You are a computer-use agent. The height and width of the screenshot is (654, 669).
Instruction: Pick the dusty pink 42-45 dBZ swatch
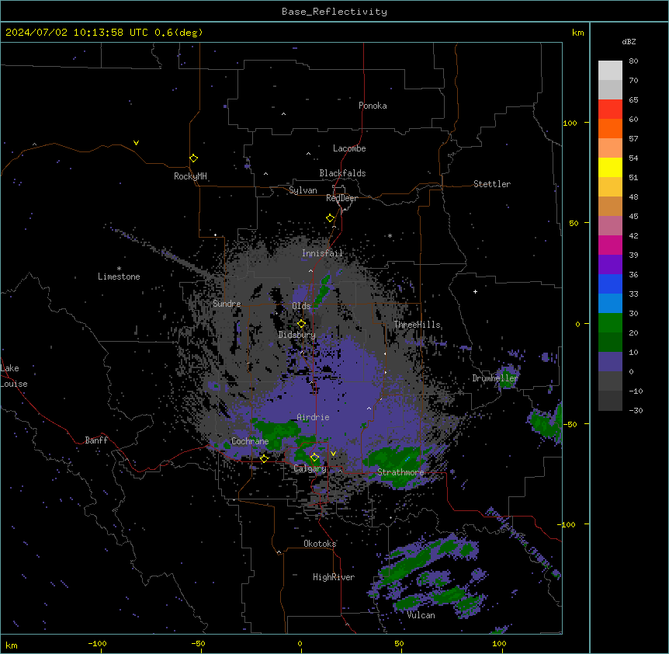(610, 226)
